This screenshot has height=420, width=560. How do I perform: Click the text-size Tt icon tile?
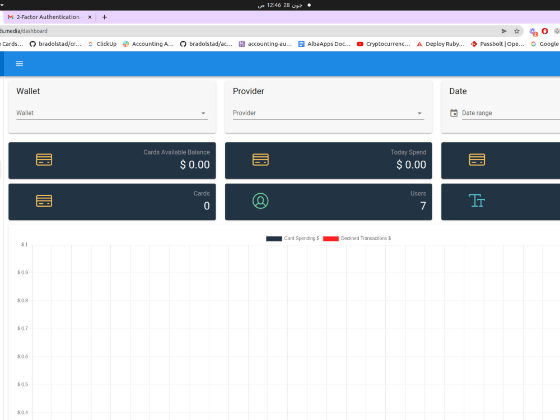point(477,200)
